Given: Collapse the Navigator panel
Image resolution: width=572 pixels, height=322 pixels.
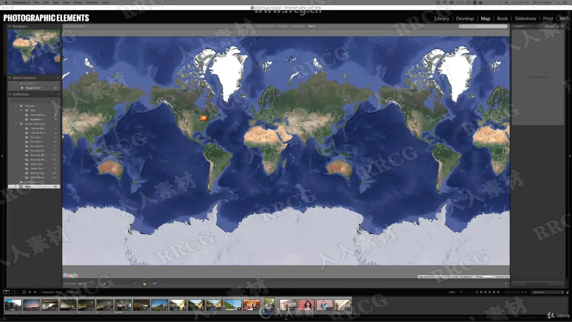Looking at the screenshot, I should (10, 26).
